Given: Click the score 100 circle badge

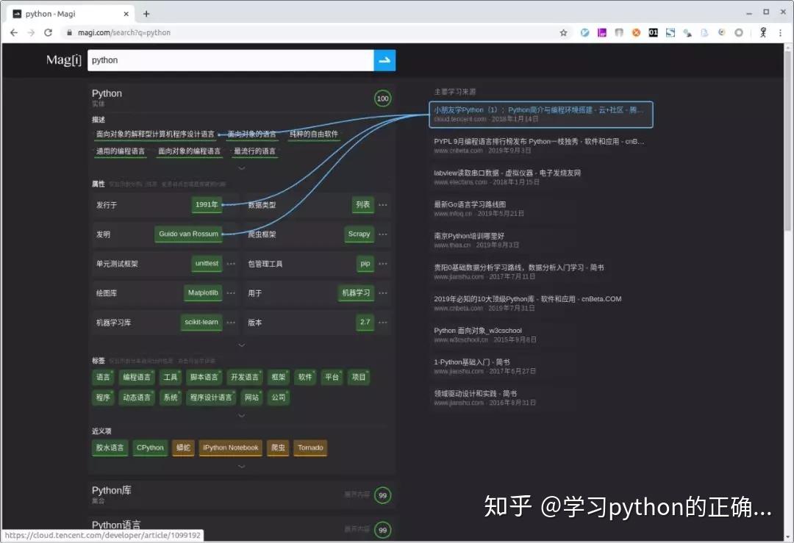Looking at the screenshot, I should click(x=383, y=98).
